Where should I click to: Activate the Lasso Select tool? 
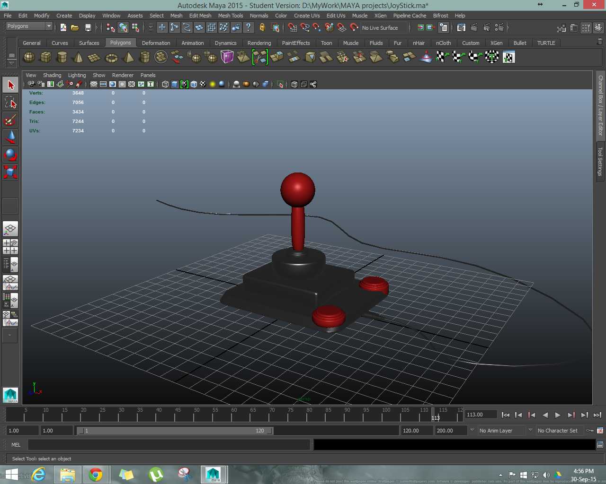click(x=10, y=103)
